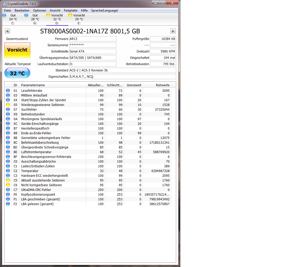Click yellow warning icon for Nicht korrigierbare Sektoren
The height and width of the screenshot is (267, 302).
click(x=8, y=185)
